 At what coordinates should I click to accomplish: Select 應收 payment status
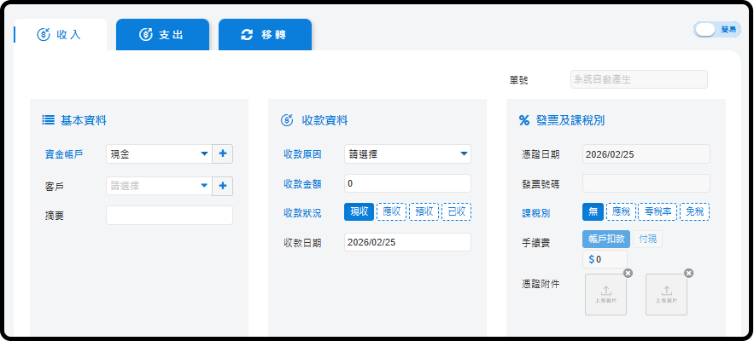coord(392,211)
